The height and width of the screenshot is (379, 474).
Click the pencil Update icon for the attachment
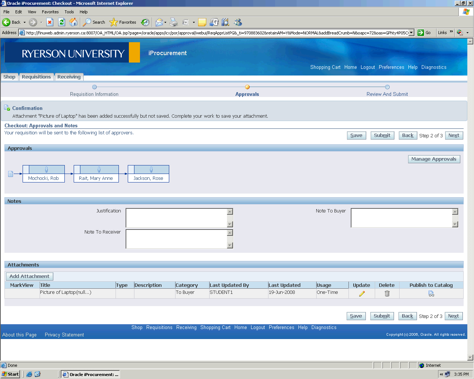[362, 294]
